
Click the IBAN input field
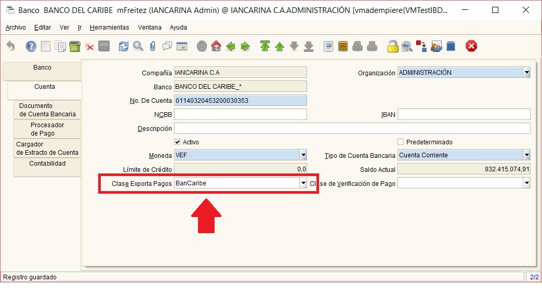[x=464, y=114]
